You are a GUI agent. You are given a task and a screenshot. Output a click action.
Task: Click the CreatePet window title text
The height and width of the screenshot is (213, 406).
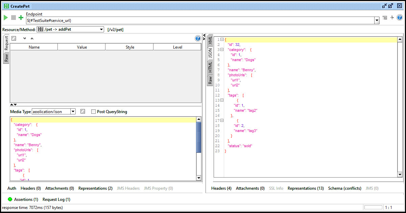(20, 6)
